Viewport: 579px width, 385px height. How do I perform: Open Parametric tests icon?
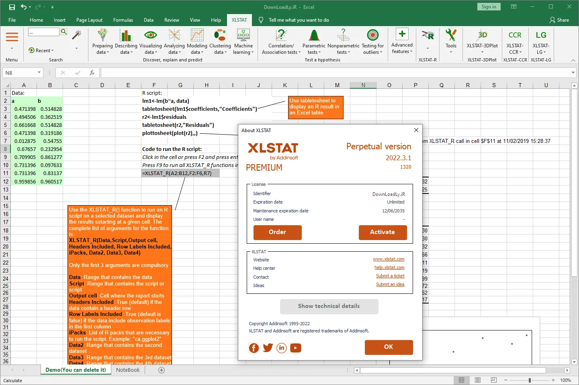[x=314, y=35]
